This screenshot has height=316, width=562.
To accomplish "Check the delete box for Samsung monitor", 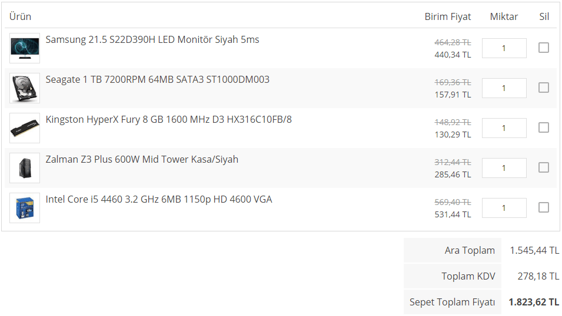I will click(x=544, y=48).
